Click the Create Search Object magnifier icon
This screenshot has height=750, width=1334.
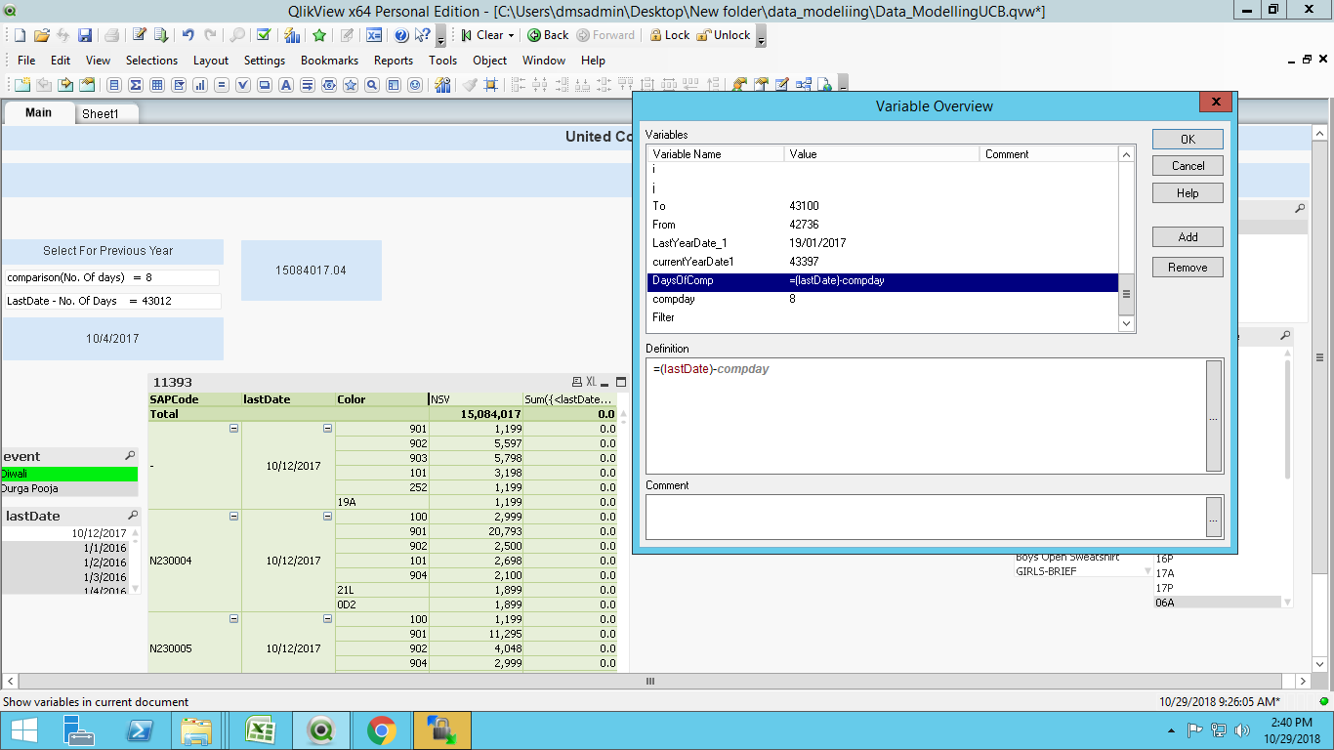click(372, 85)
